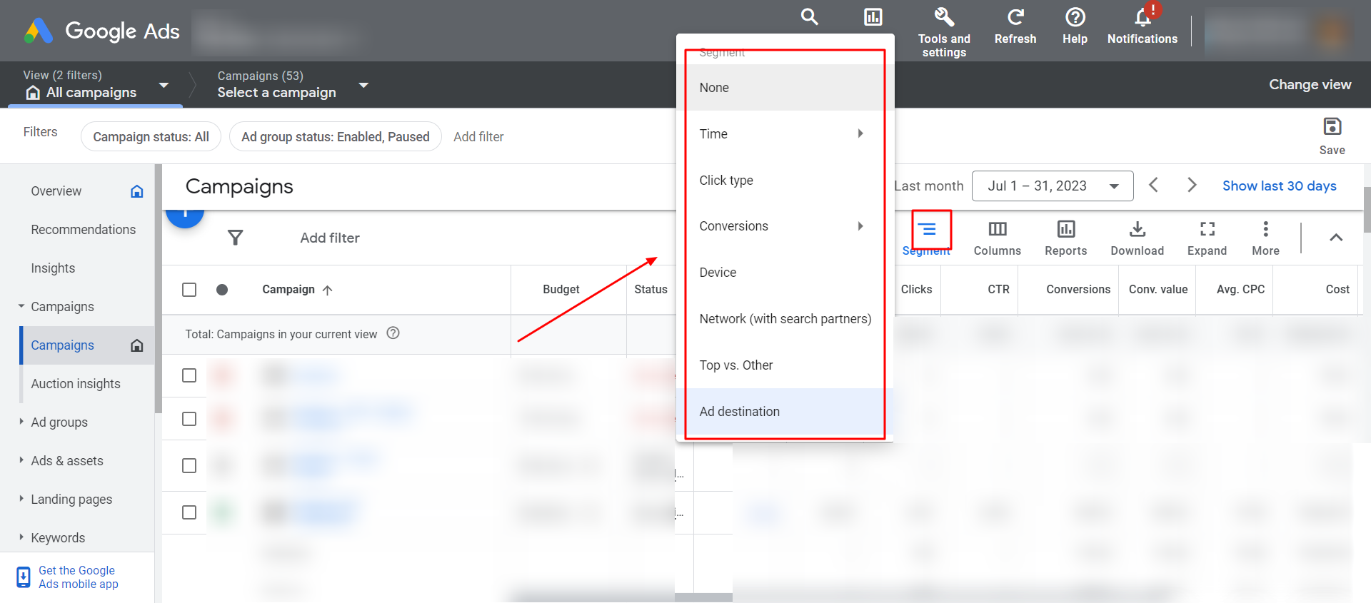Toggle the select-all campaigns checkbox

(189, 290)
